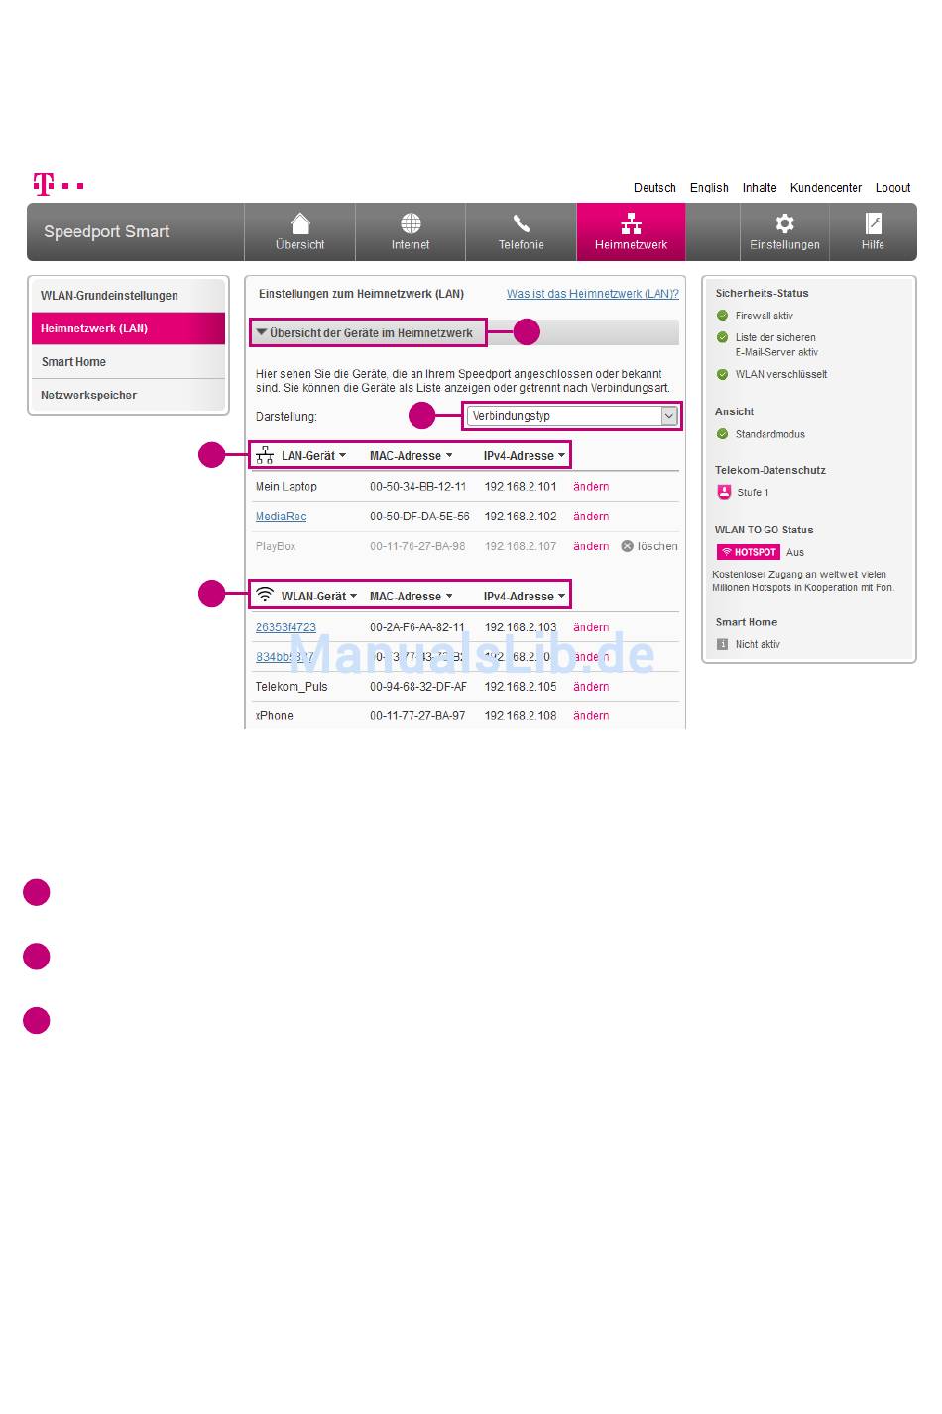Switch language to English

tap(709, 188)
